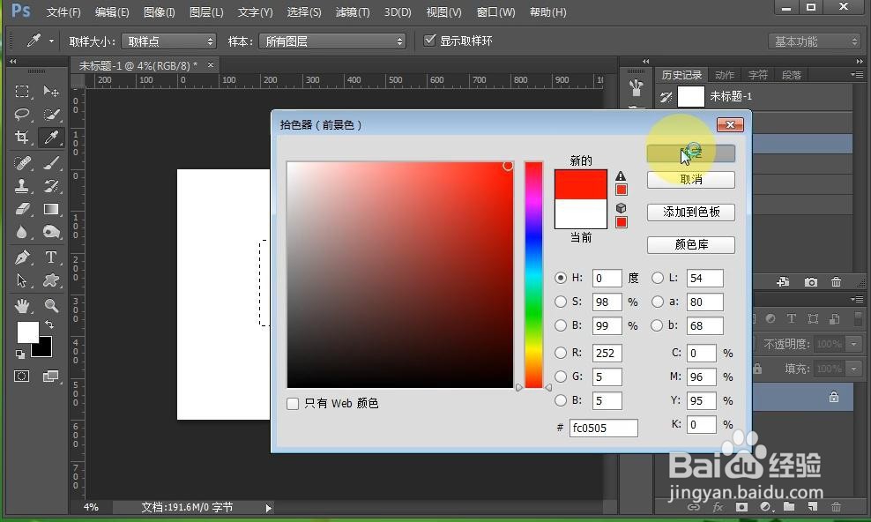
Task: Select the Zoom tool
Action: (x=50, y=304)
